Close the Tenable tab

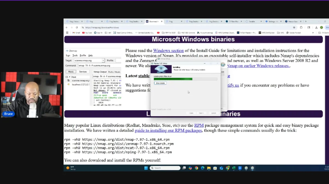click(261, 21)
